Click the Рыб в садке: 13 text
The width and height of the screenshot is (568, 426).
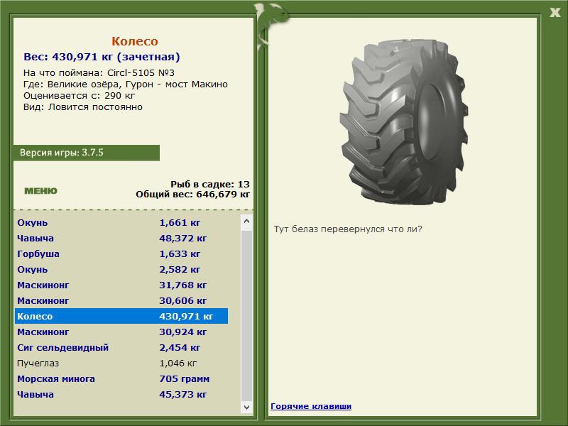(210, 184)
